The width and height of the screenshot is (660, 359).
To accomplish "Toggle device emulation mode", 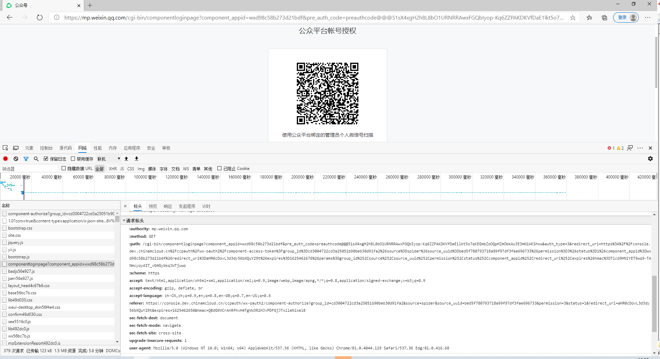I will (16, 148).
